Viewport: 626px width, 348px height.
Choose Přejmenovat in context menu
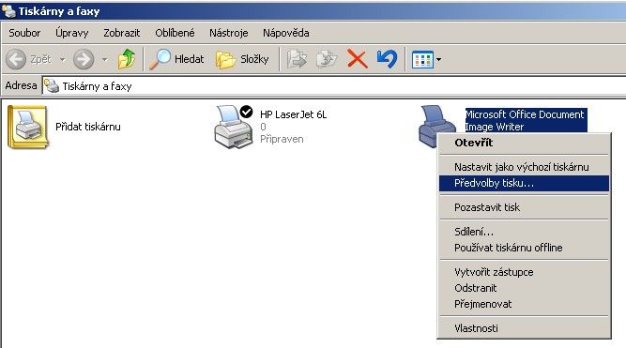coord(524,304)
